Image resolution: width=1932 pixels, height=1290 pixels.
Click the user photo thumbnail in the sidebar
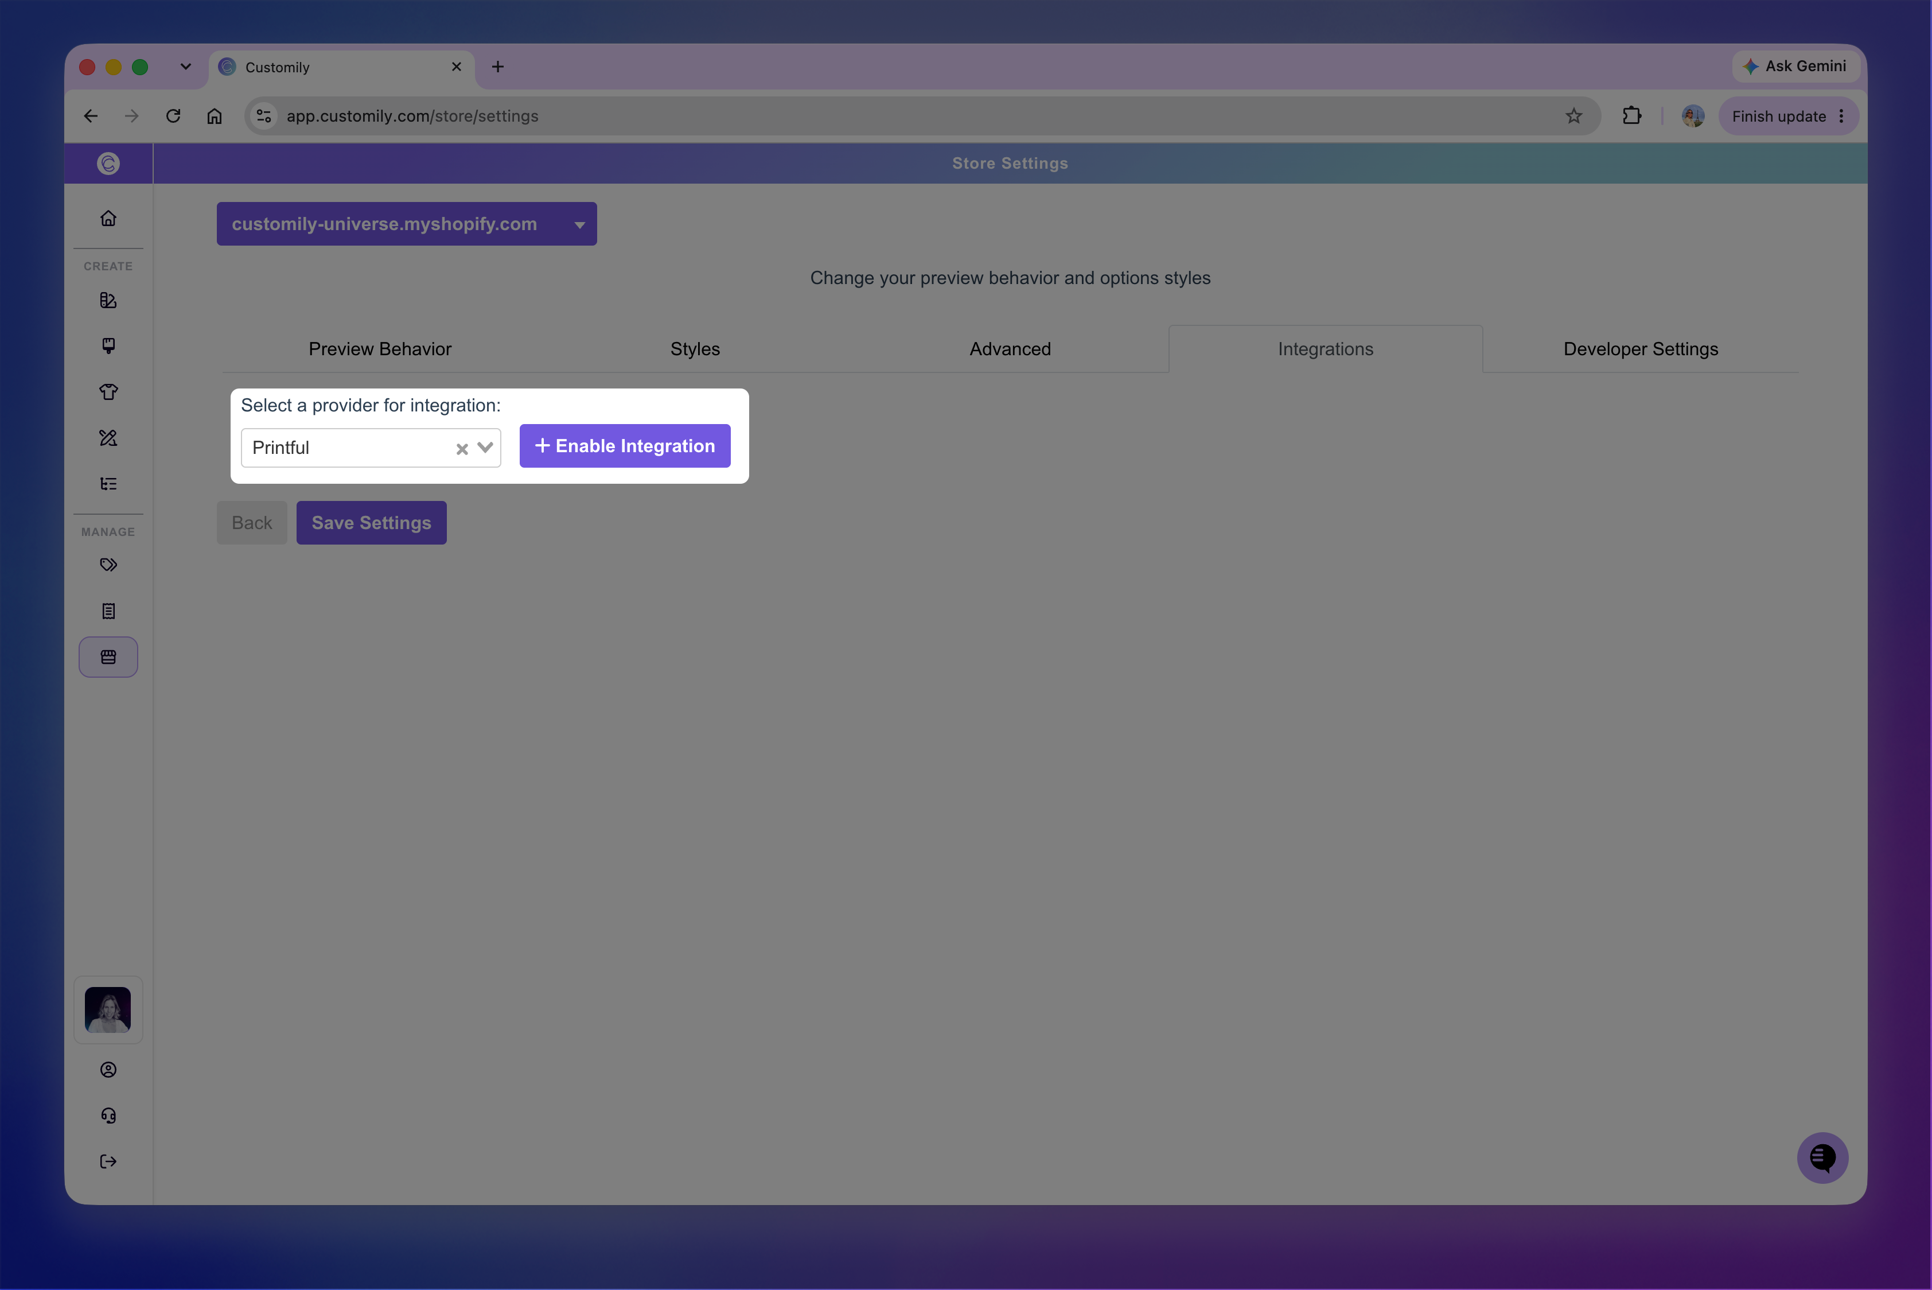click(108, 1009)
